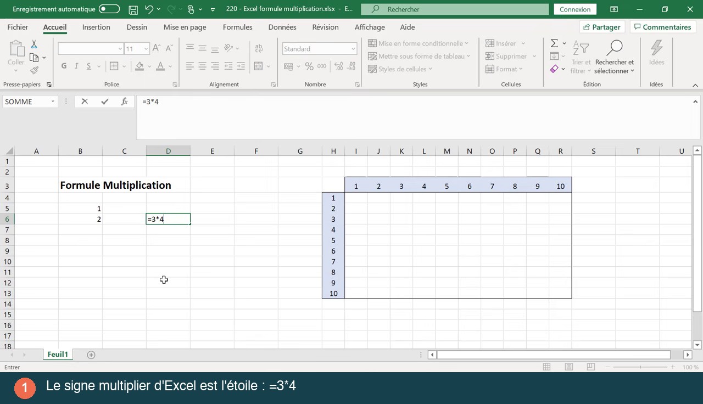Image resolution: width=703 pixels, height=404 pixels.
Task: Undo the last action
Action: (x=149, y=9)
